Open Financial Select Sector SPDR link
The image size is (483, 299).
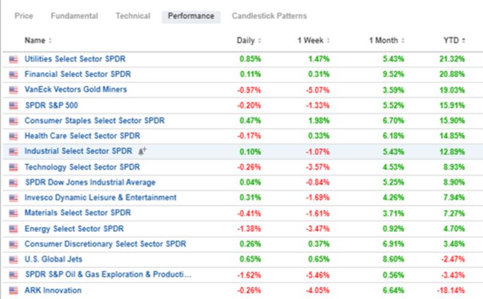pyautogui.click(x=77, y=74)
